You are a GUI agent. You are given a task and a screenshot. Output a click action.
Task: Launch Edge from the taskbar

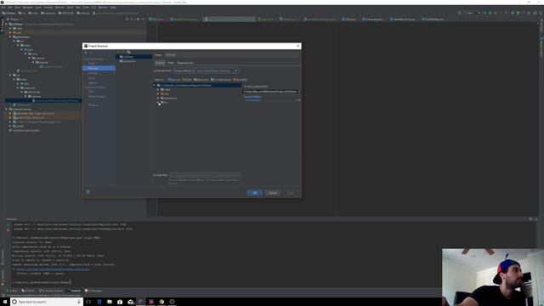point(99,302)
